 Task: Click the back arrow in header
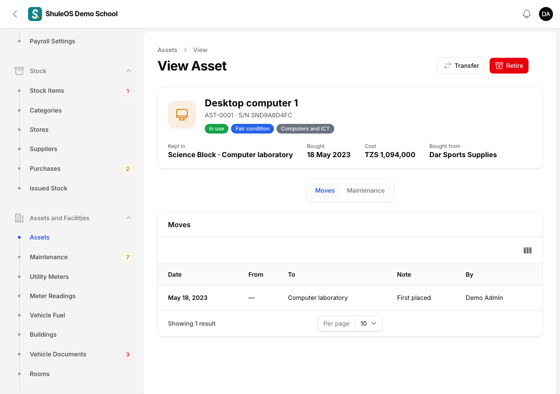15,14
